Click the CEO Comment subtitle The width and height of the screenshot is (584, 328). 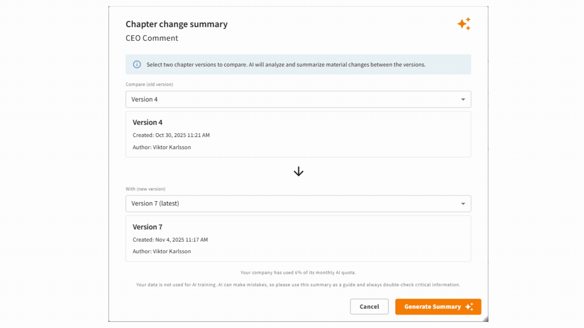pyautogui.click(x=152, y=38)
